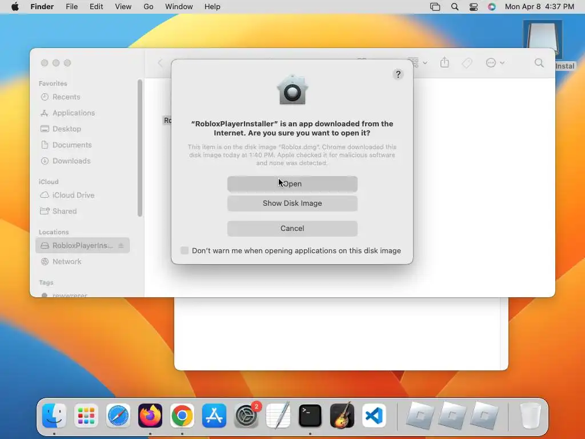Open Downloads in Finder sidebar
This screenshot has width=585, height=439.
coord(66,161)
